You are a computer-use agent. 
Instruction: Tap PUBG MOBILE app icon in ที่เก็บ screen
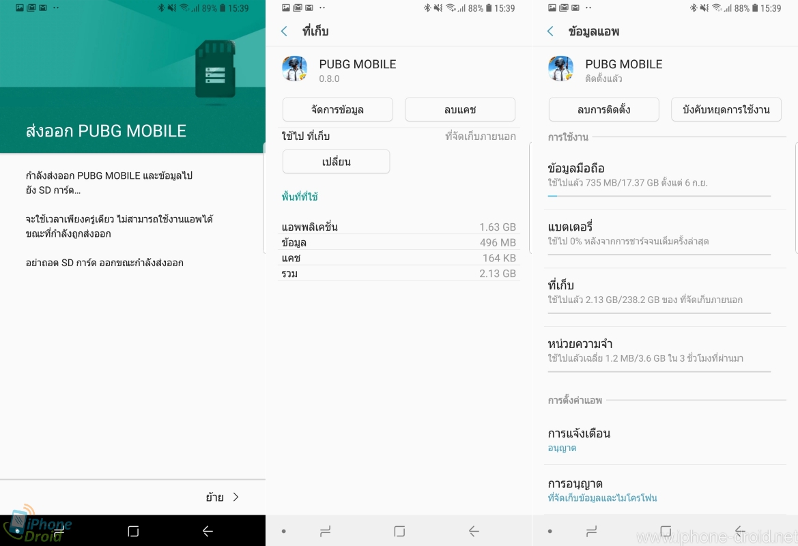point(294,69)
